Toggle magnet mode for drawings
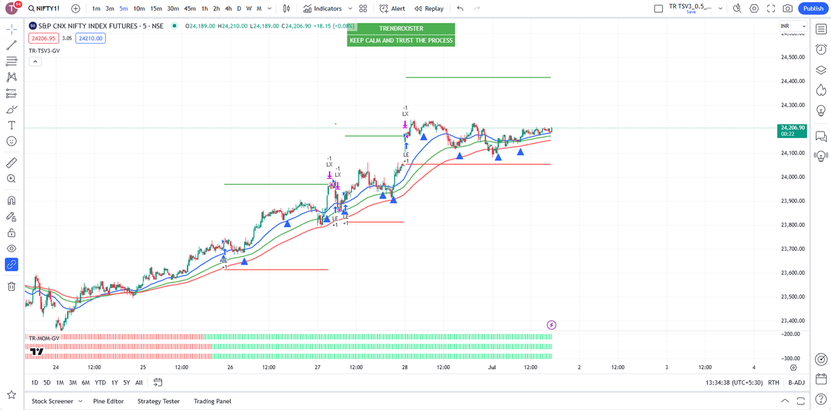 (x=12, y=200)
